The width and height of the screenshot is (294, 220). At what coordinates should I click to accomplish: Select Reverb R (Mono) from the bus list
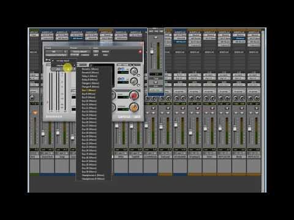coord(90,73)
